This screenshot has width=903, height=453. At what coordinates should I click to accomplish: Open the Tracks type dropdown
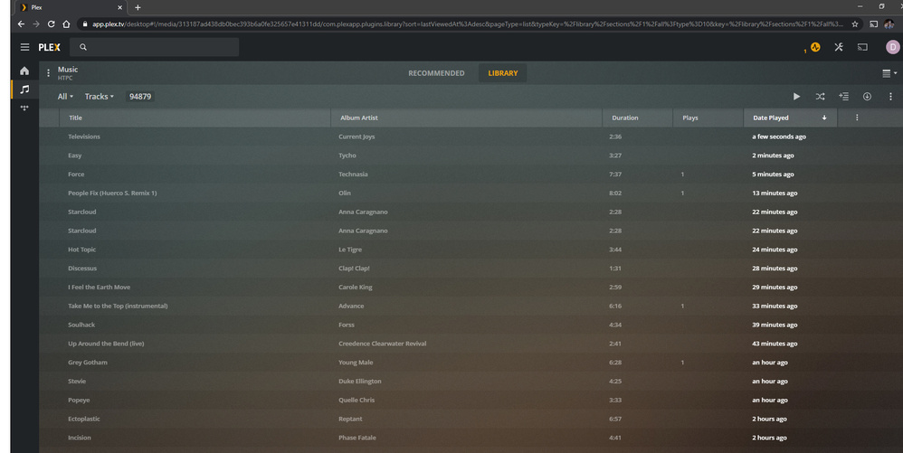coord(99,96)
